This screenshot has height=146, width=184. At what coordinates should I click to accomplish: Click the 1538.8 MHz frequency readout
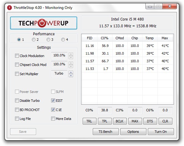coord(146,26)
